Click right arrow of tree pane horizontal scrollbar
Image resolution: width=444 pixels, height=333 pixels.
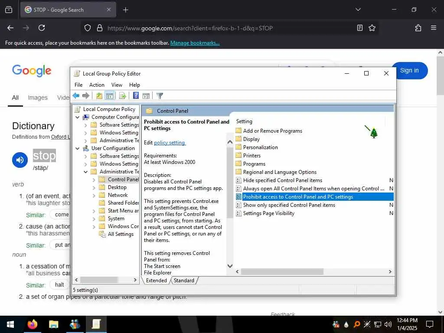135,280
